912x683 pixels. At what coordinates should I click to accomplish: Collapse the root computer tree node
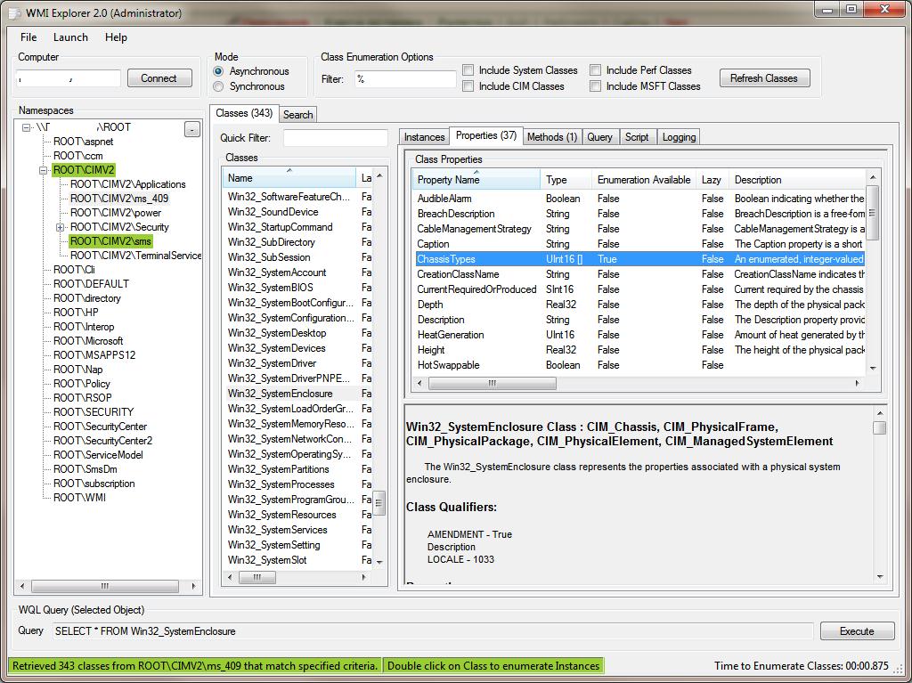click(x=27, y=127)
